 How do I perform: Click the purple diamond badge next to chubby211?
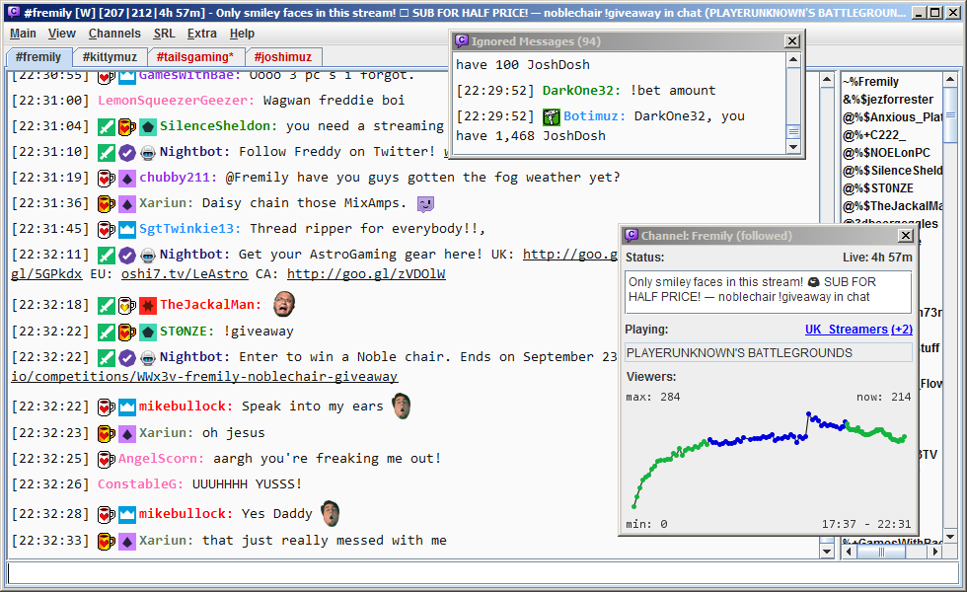127,179
